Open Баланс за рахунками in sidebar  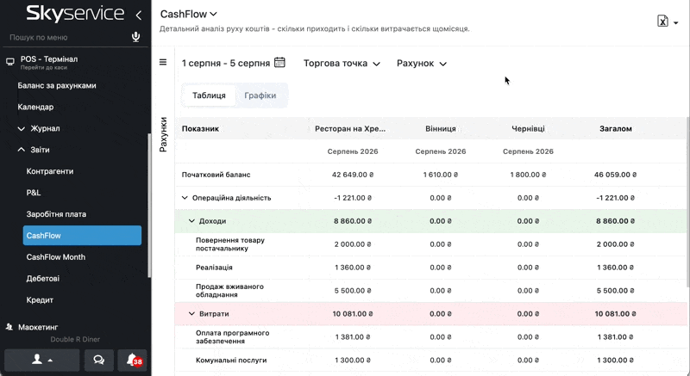click(57, 85)
